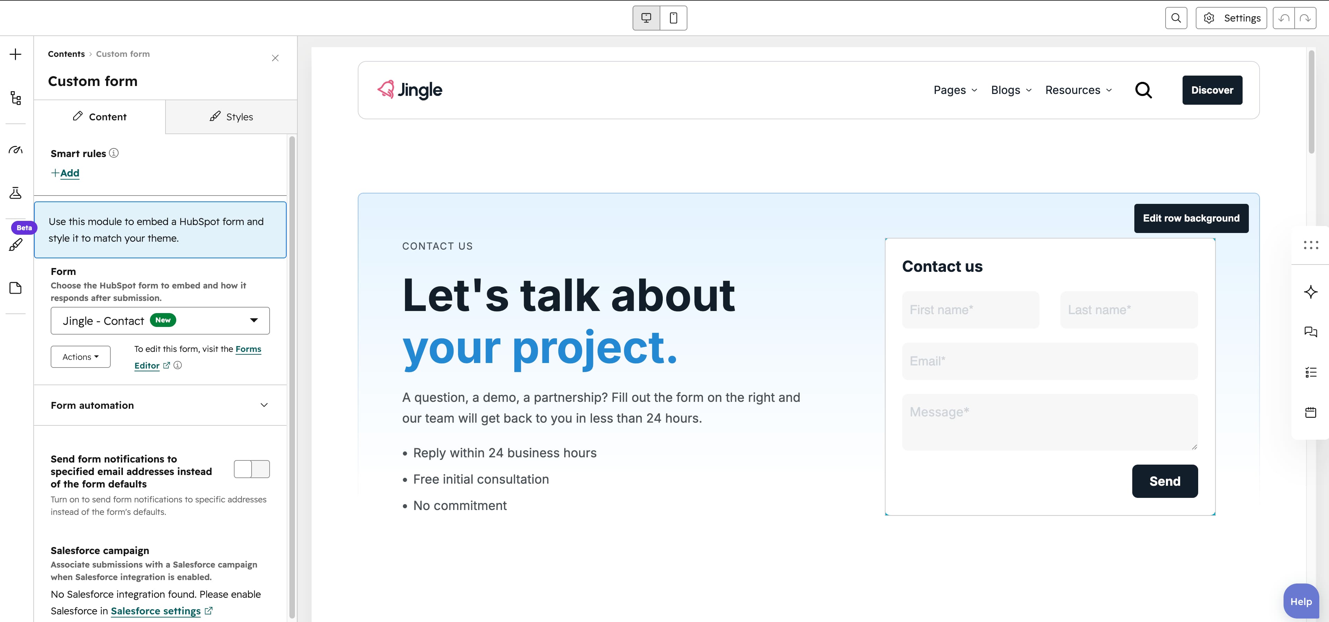Open the Jingle - Contact form dropdown
This screenshot has width=1329, height=622.
point(160,320)
